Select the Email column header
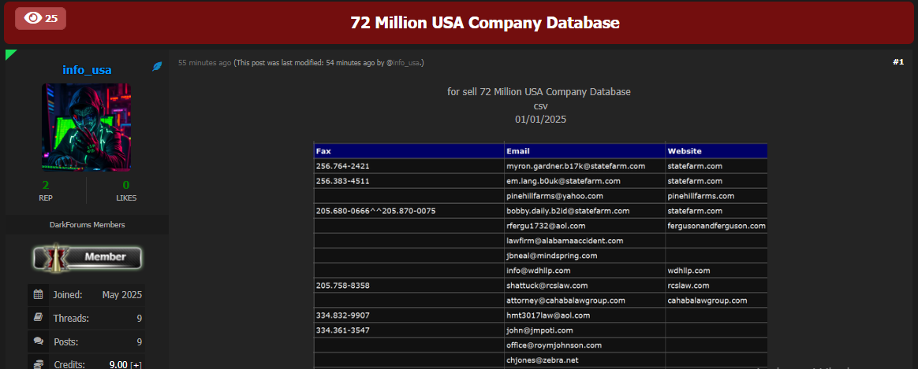The image size is (918, 369). point(518,151)
